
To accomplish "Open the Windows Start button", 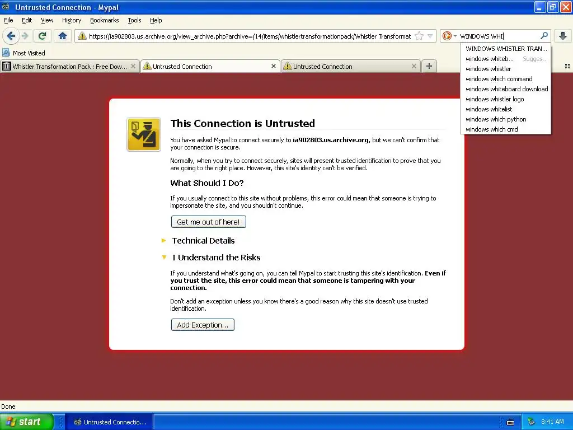I will (x=27, y=422).
